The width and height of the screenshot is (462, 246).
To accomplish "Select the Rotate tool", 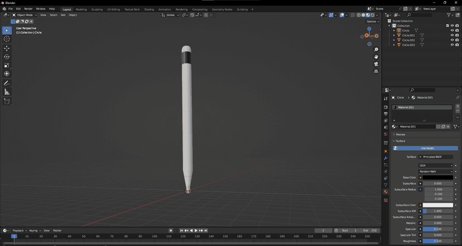I will (7, 57).
